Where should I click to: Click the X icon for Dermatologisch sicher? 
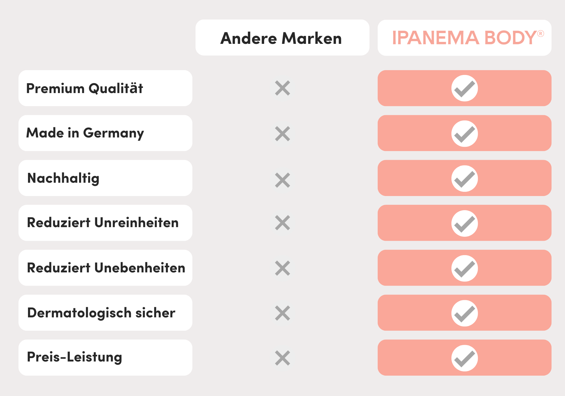click(x=282, y=313)
